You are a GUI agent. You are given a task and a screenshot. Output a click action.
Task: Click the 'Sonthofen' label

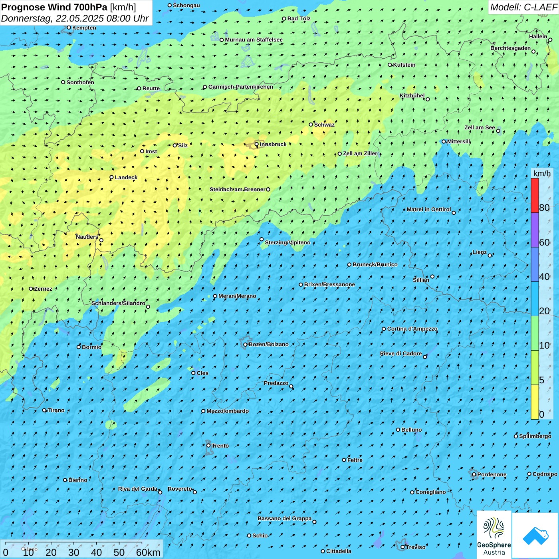click(80, 82)
